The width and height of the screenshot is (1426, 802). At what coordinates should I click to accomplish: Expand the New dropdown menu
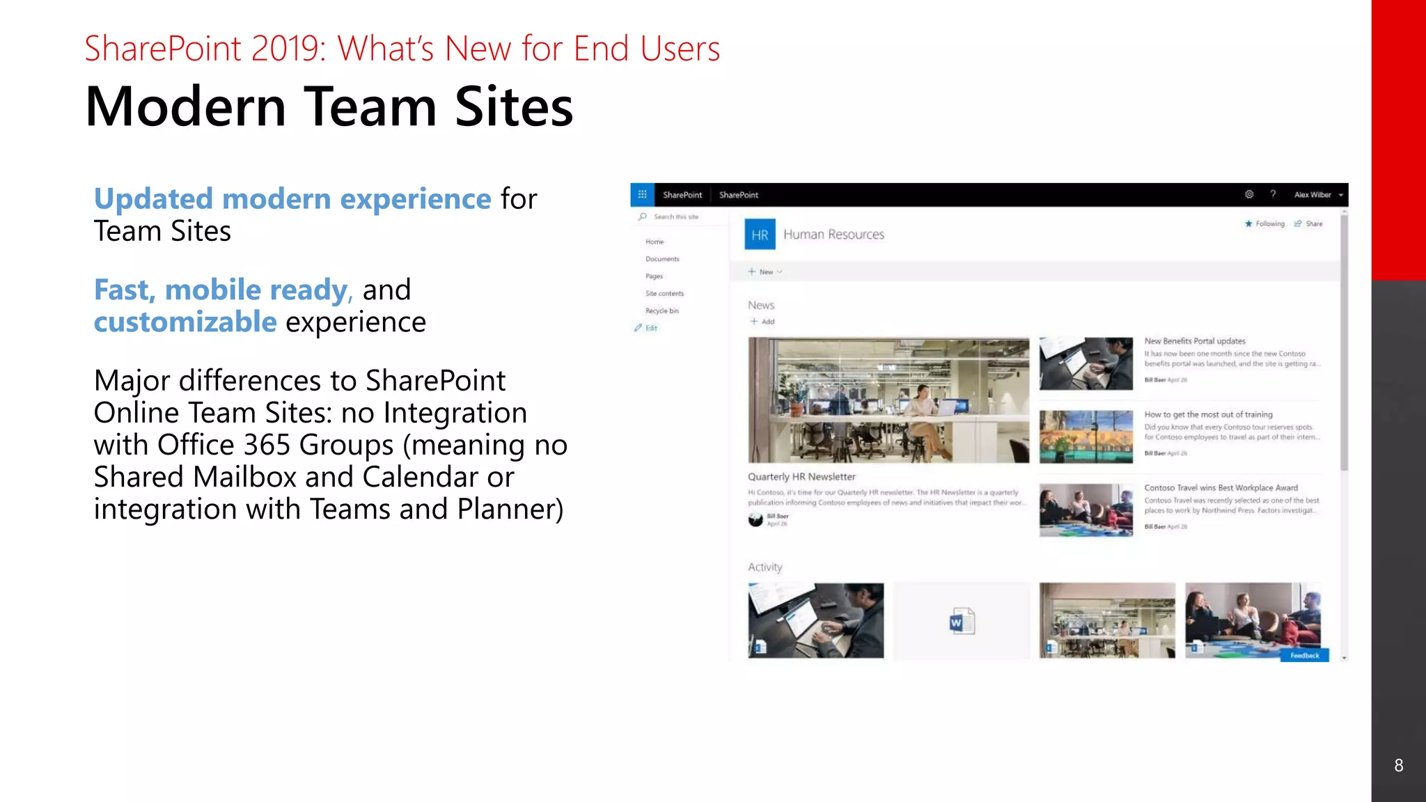765,272
